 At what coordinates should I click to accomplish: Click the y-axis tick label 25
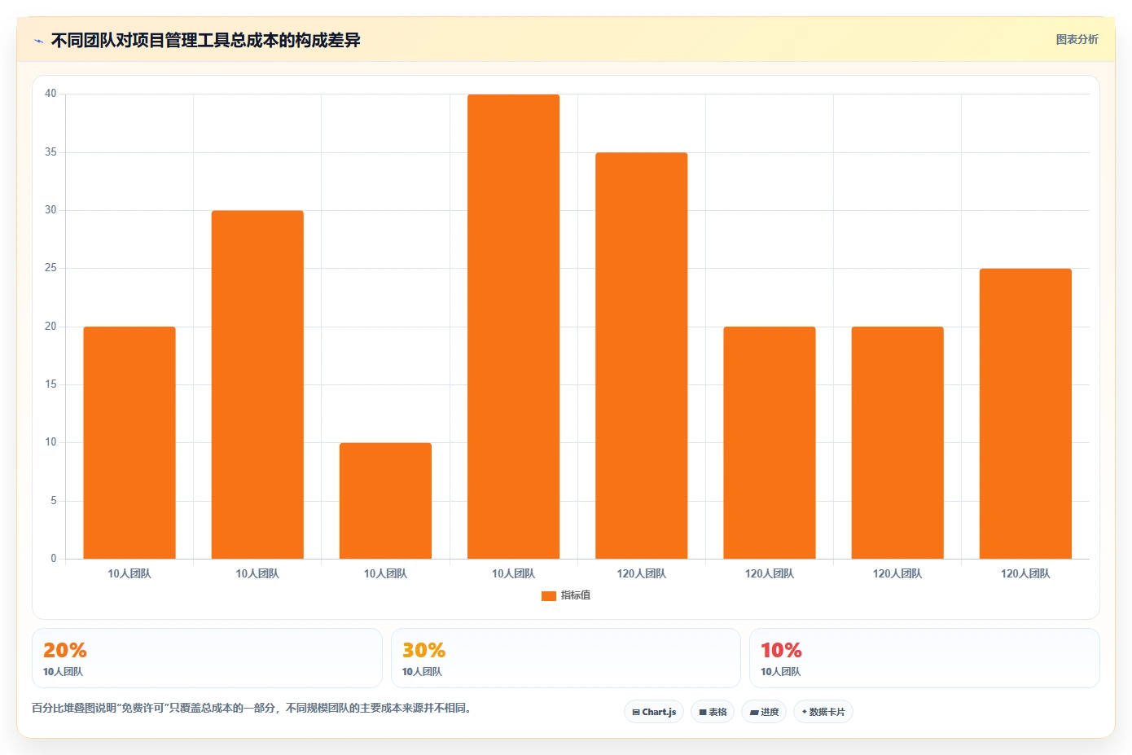pyautogui.click(x=50, y=268)
